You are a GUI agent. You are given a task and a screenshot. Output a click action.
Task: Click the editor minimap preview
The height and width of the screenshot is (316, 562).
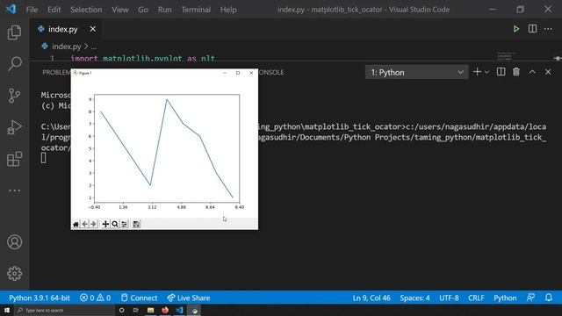tap(507, 56)
